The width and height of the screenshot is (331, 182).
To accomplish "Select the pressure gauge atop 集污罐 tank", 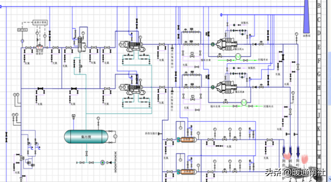I will coord(98,119).
